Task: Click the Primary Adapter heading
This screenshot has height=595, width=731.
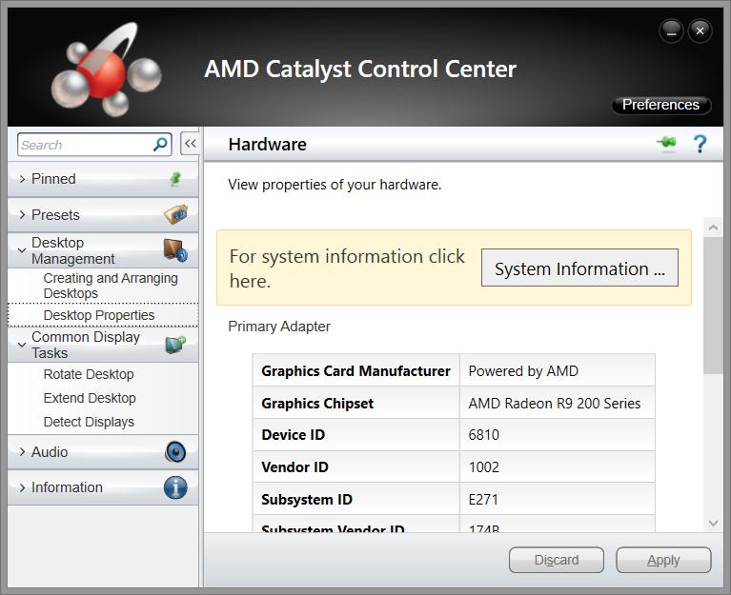Action: tap(279, 327)
